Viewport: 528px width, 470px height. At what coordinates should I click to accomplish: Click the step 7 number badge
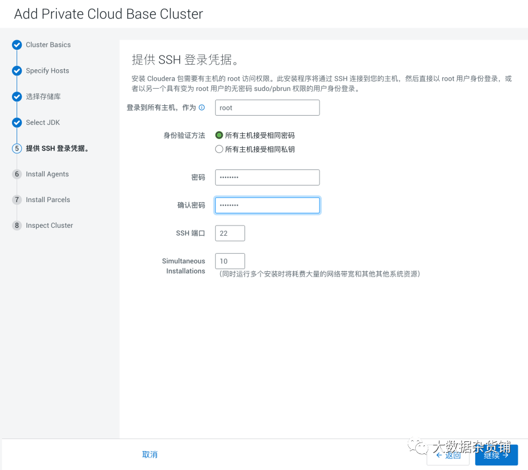(x=17, y=200)
